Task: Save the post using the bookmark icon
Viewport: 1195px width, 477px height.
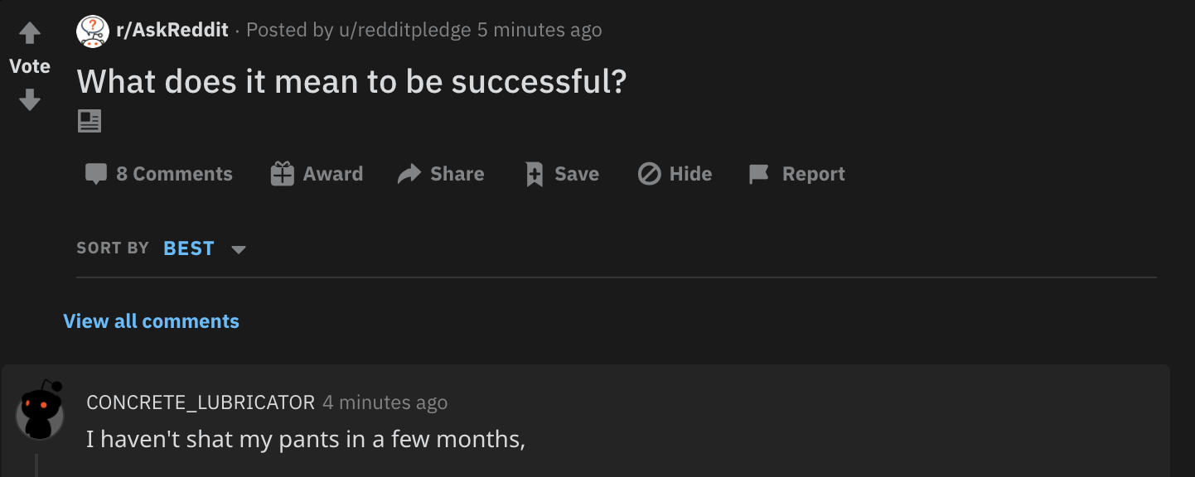Action: 532,173
